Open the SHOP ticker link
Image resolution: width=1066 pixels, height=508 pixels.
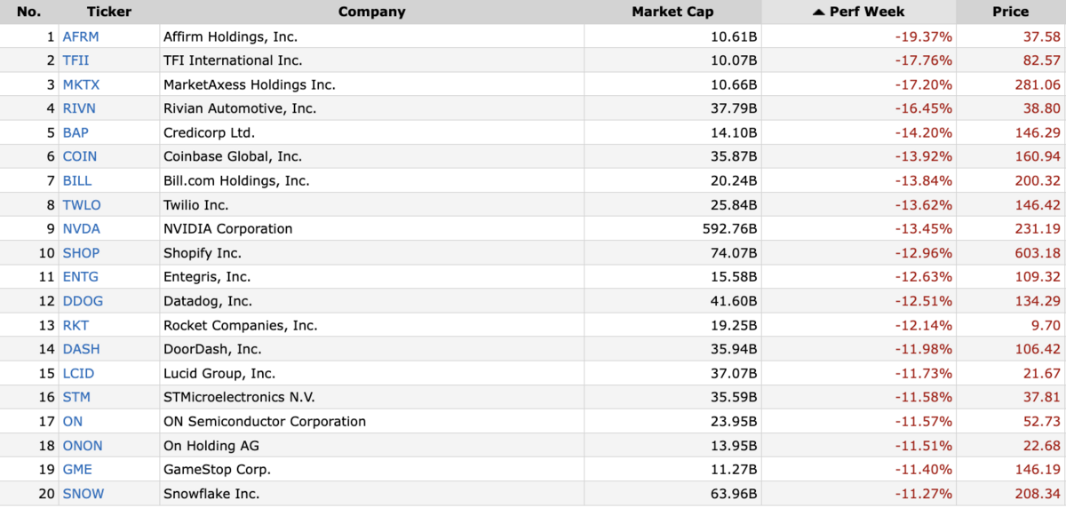[81, 252]
